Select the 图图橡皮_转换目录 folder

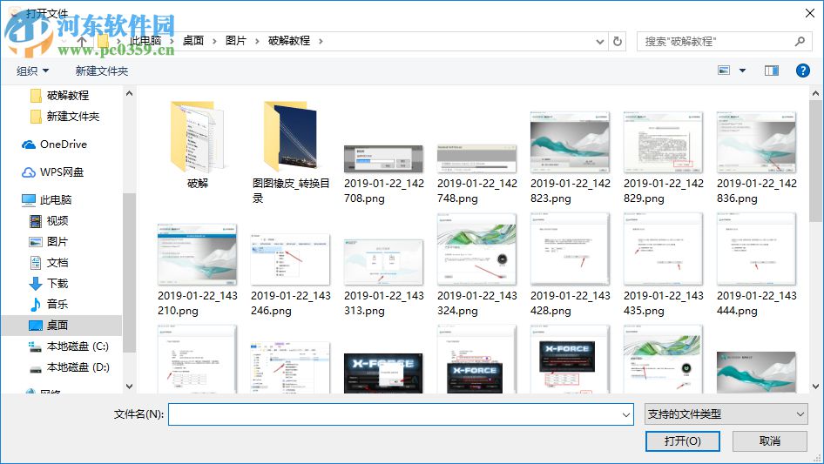pyautogui.click(x=291, y=152)
